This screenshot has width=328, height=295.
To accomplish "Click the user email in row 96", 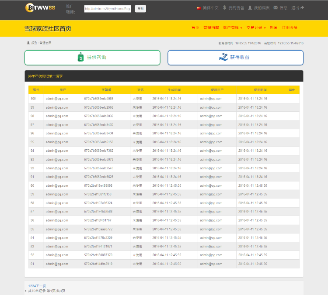I will (x=57, y=133).
